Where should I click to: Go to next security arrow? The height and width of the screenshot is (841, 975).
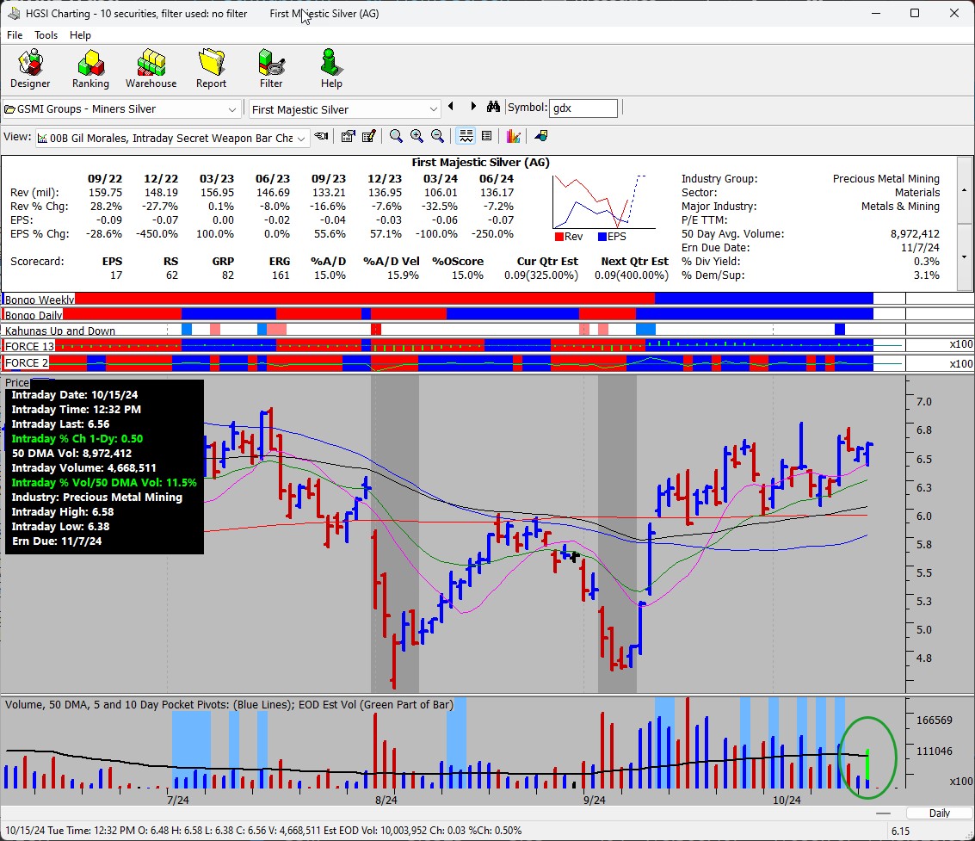(x=473, y=107)
